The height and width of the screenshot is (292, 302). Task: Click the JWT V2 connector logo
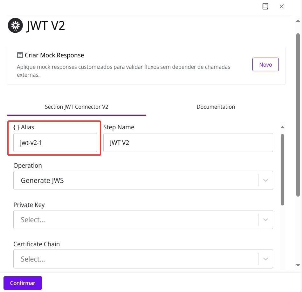click(15, 25)
